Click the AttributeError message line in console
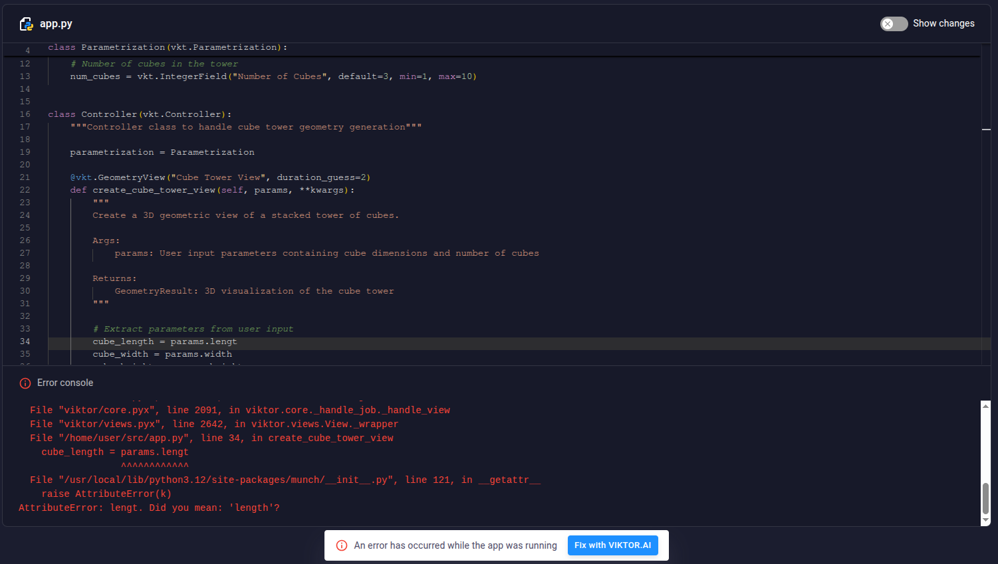 [x=149, y=508]
